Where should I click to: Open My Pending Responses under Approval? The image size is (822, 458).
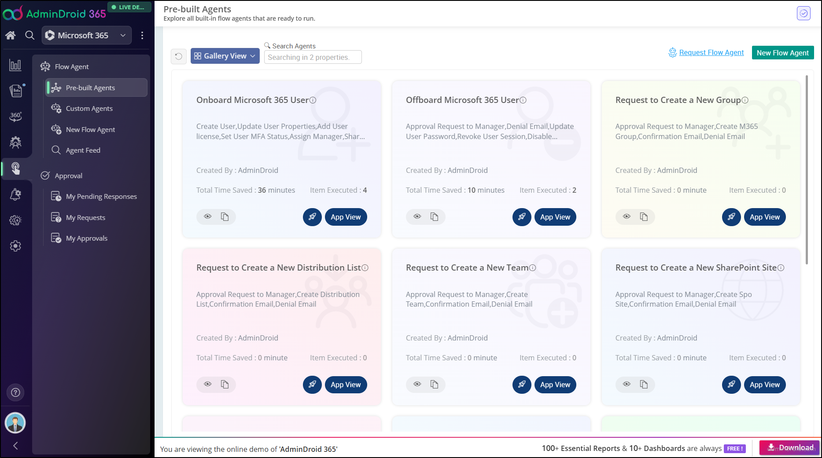coord(101,196)
